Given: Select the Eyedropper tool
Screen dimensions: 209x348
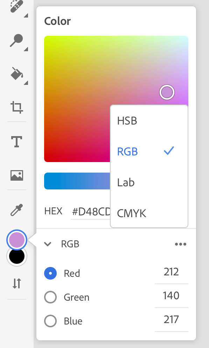Looking at the screenshot, I should tap(16, 210).
